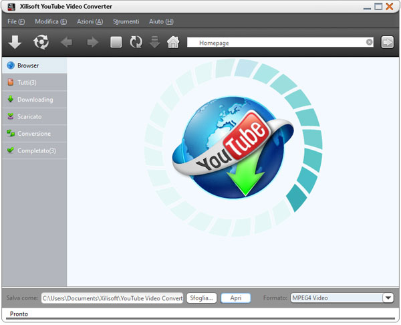The image size is (401, 325).
Task: Go back with the left arrow icon
Action: coord(66,42)
